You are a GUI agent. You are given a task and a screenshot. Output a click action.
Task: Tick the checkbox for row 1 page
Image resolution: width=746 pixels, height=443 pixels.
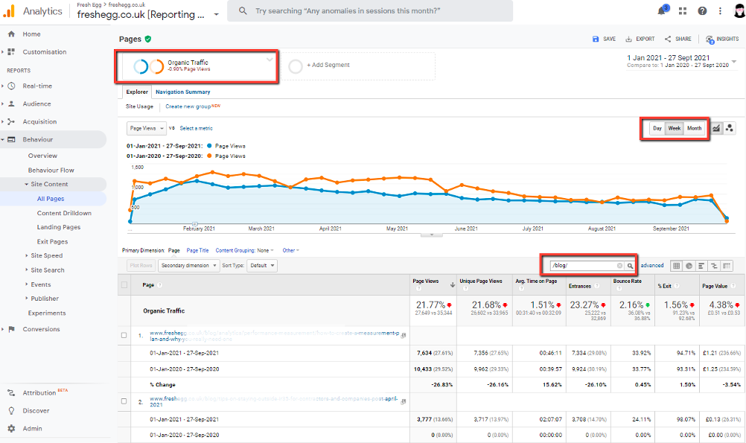click(x=124, y=336)
